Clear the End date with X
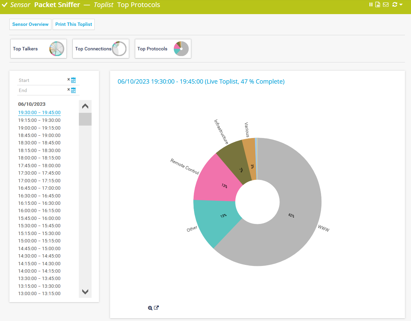411x321 pixels. (x=68, y=90)
